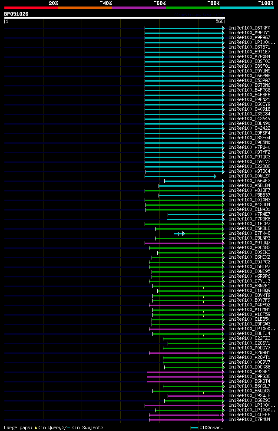Select the UniRef100_Q8SF02 label
The image size is (278, 431).
249,61
